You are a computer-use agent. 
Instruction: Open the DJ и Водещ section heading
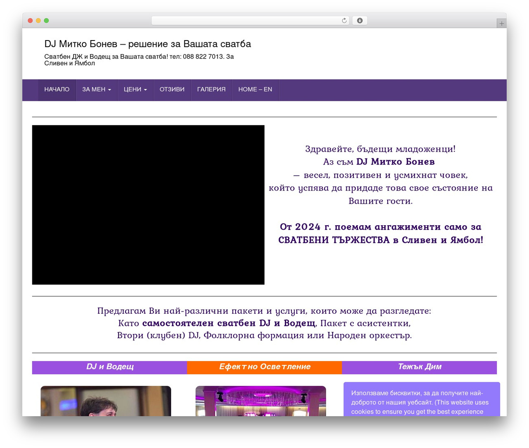click(x=110, y=367)
